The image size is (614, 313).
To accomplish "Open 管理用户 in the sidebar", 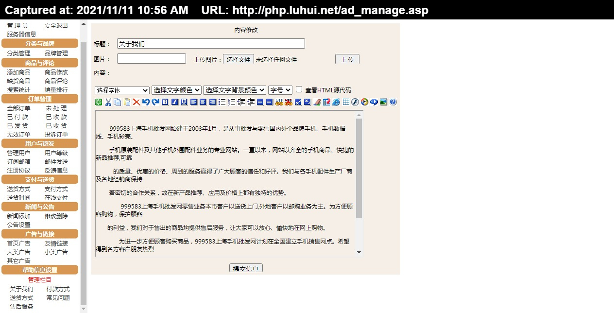I will pyautogui.click(x=18, y=153).
